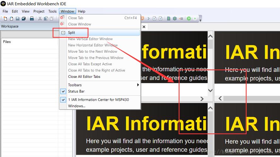Toggle the IAR Information Center window check mark

click(x=63, y=100)
